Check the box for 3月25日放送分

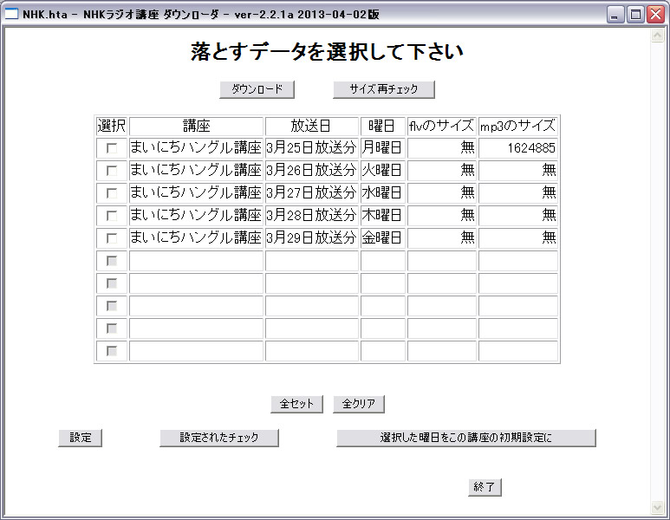point(112,148)
